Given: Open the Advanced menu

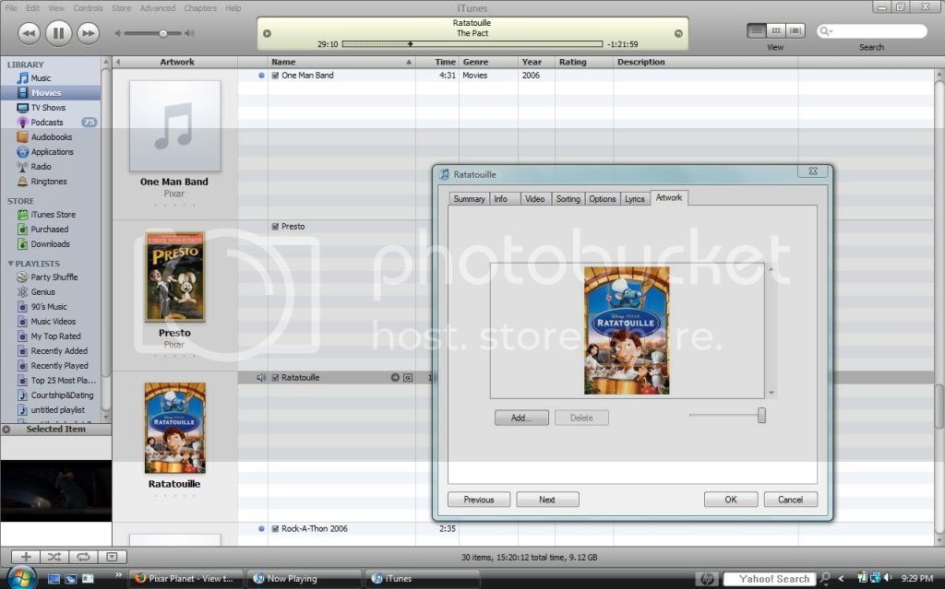Looking at the screenshot, I should [x=157, y=8].
